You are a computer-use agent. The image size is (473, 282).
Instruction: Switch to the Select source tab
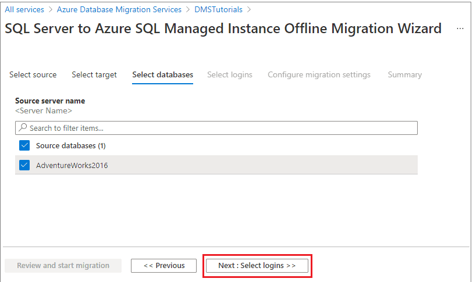[x=33, y=74]
